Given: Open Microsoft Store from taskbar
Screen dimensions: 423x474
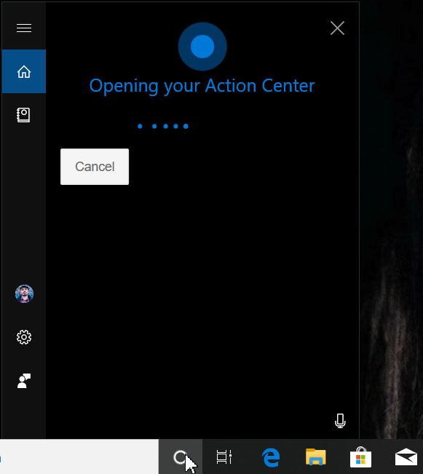Looking at the screenshot, I should pos(360,457).
